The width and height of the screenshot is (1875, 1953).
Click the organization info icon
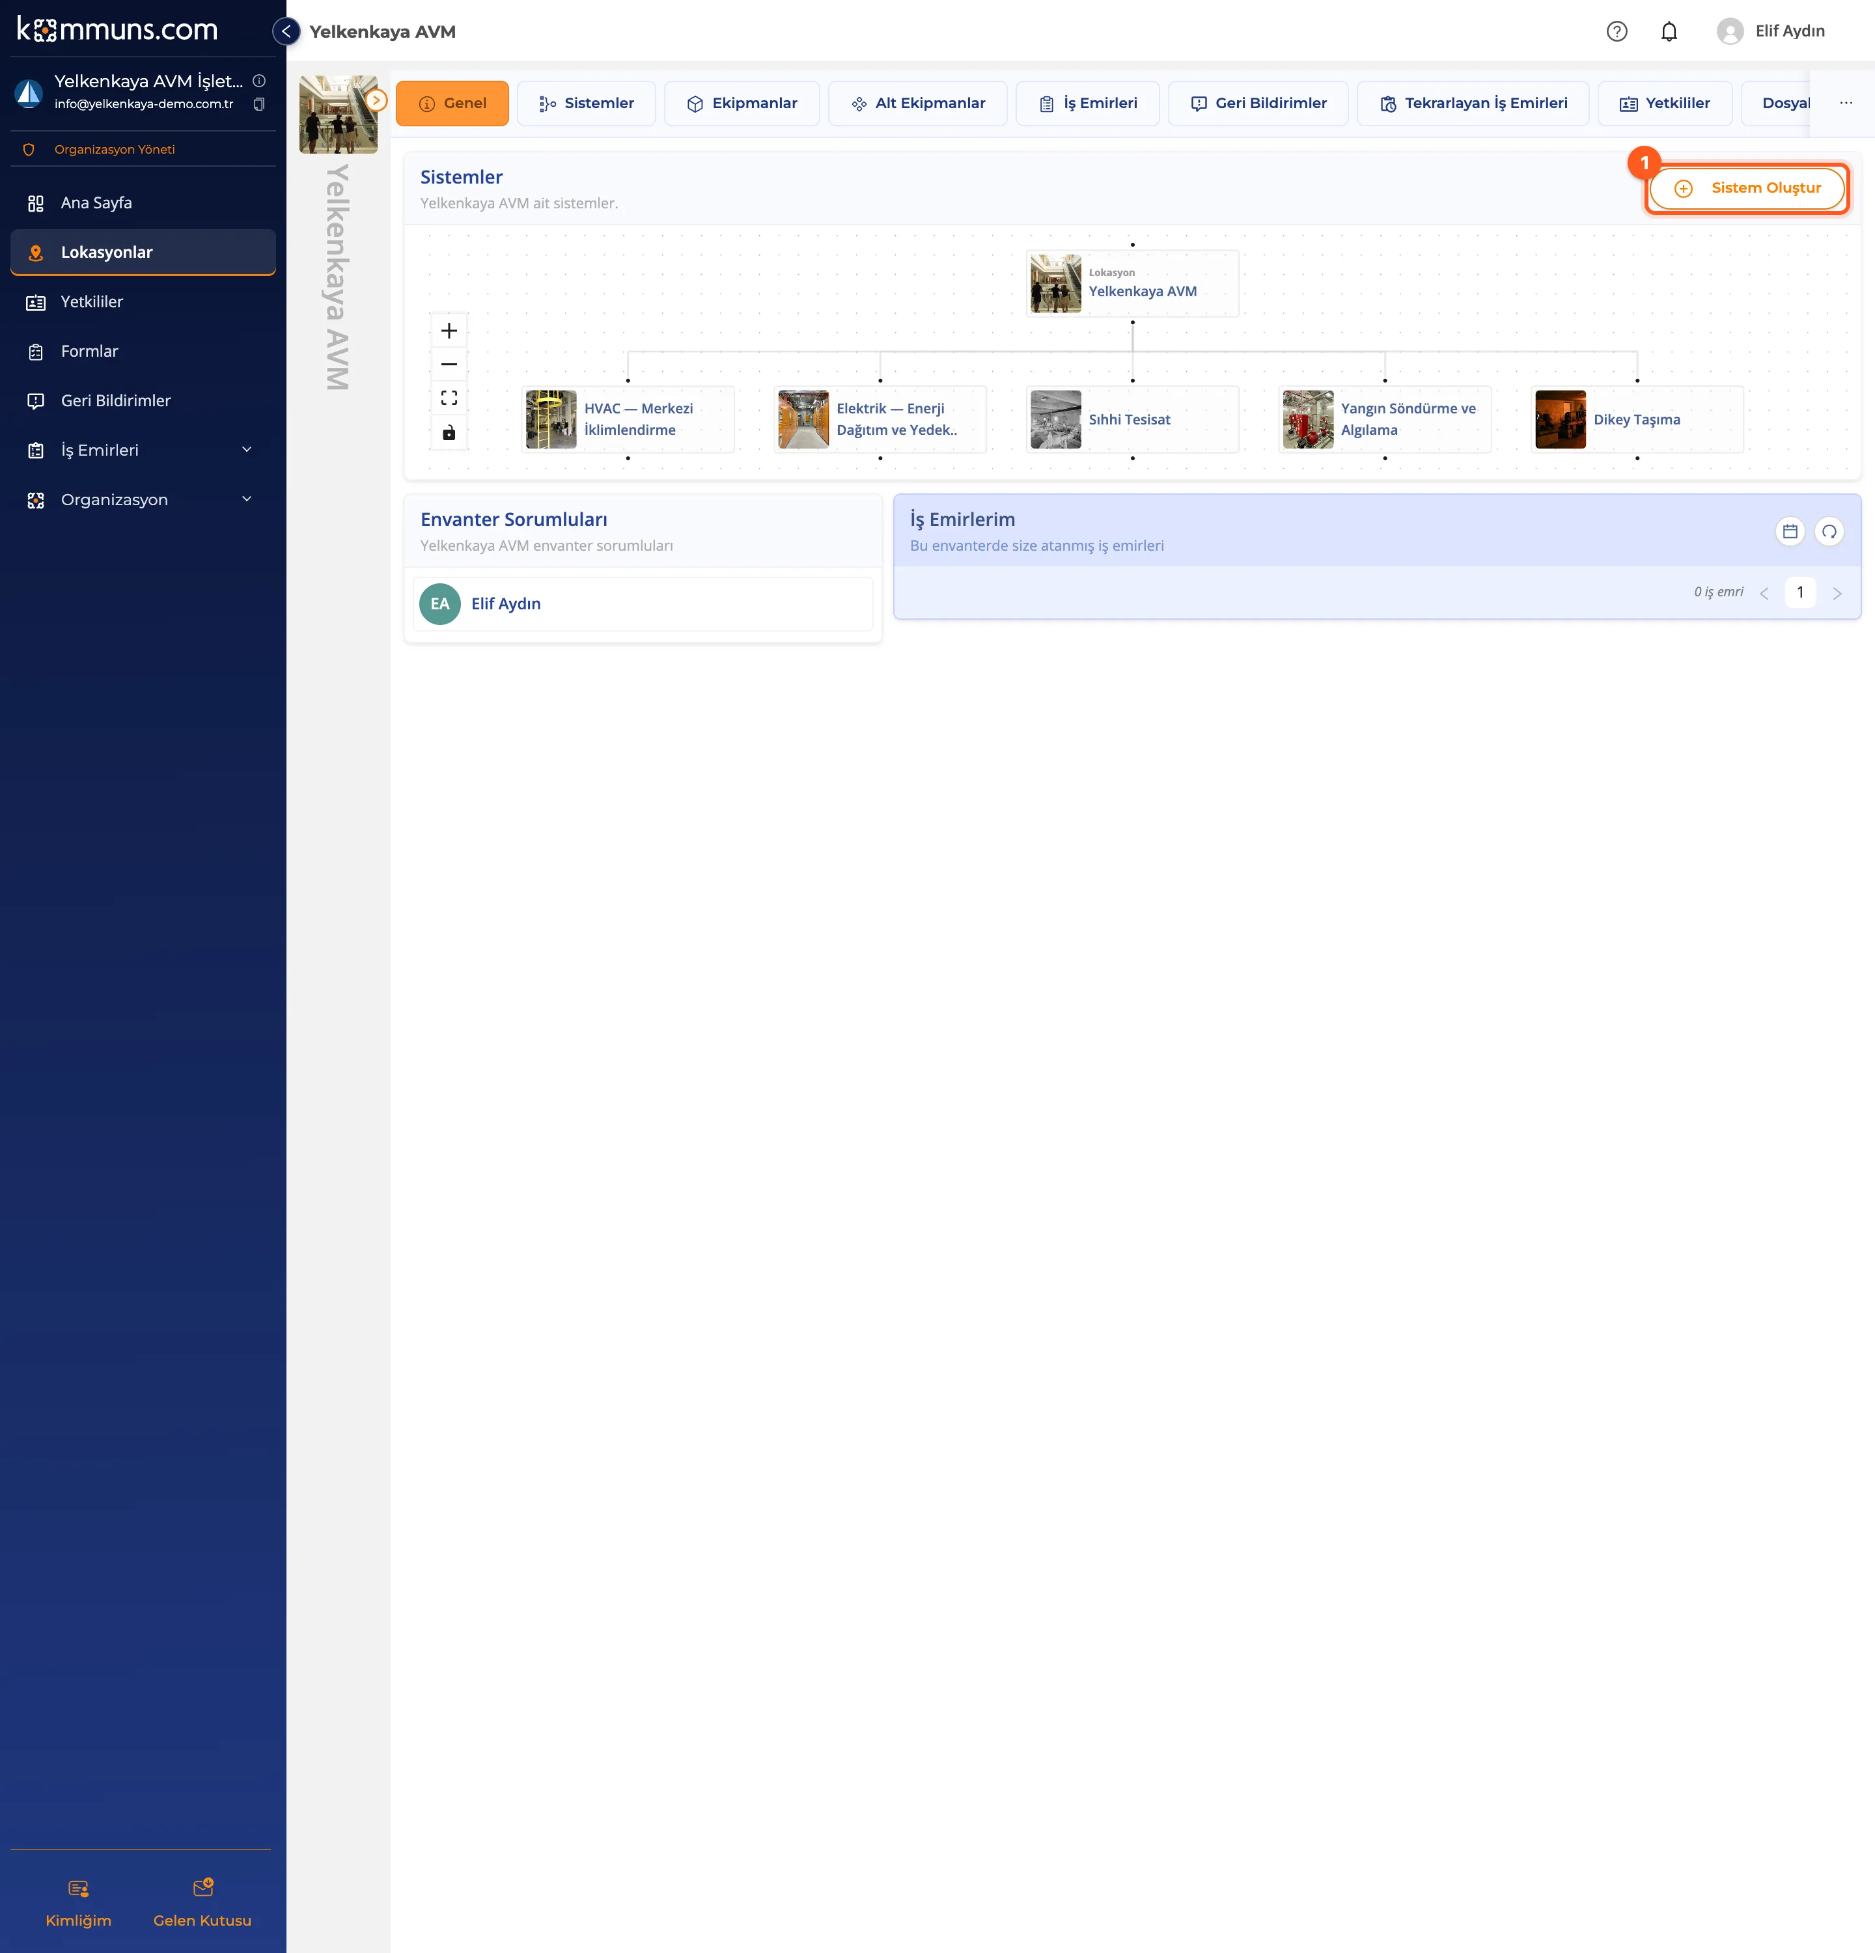click(x=259, y=81)
